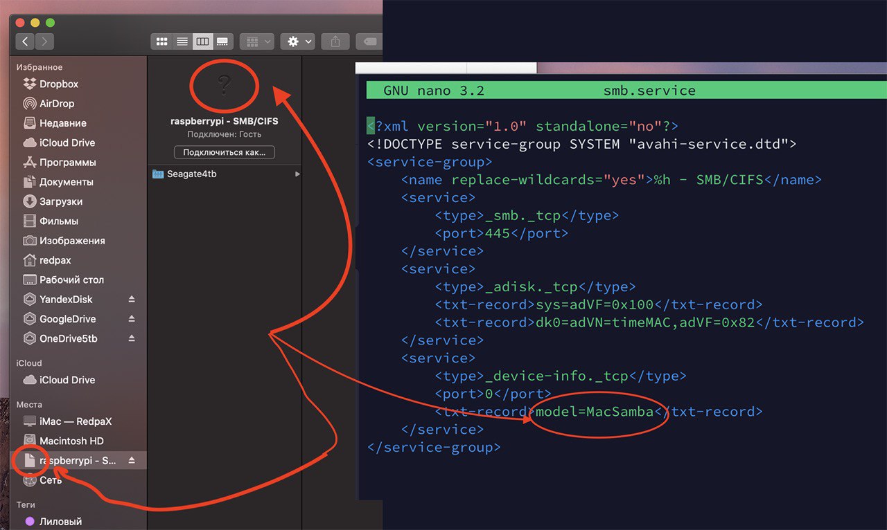
Task: Open Изображения in the sidebar
Action: pos(72,241)
